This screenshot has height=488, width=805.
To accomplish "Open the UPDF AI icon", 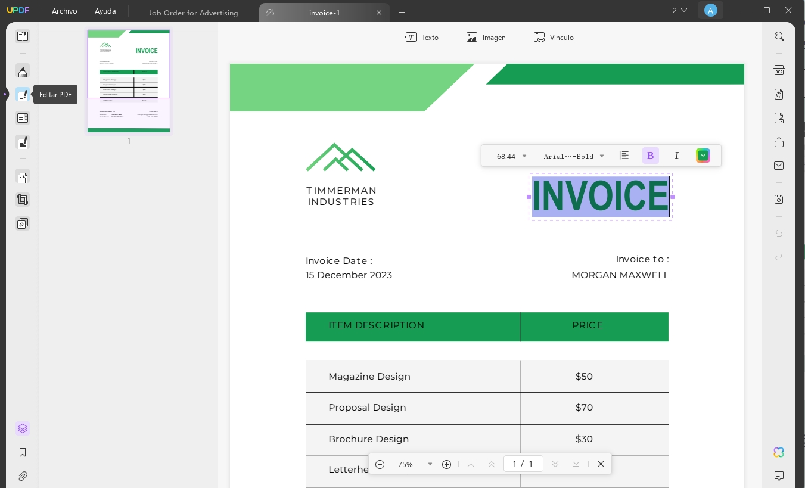I will pyautogui.click(x=779, y=452).
